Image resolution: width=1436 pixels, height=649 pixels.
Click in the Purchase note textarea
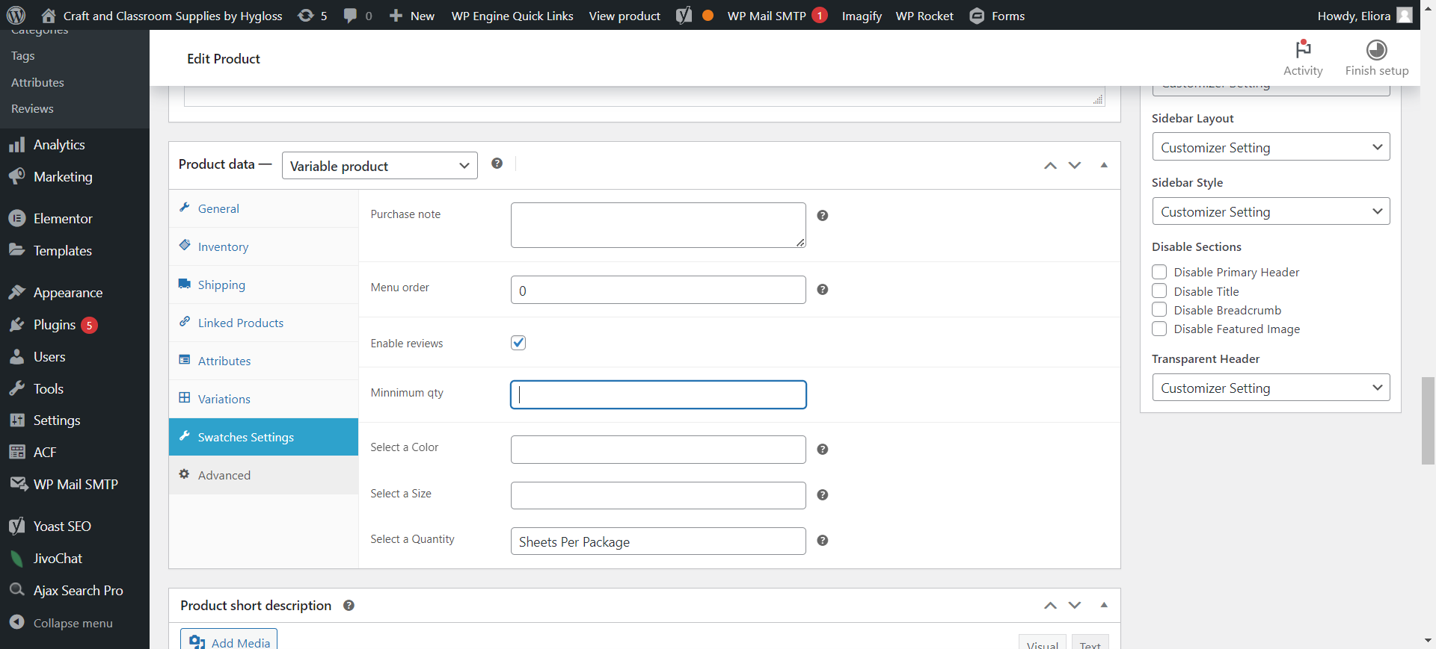coord(658,225)
